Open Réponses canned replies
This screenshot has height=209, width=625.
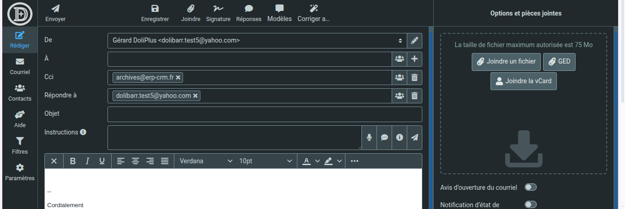tap(249, 14)
